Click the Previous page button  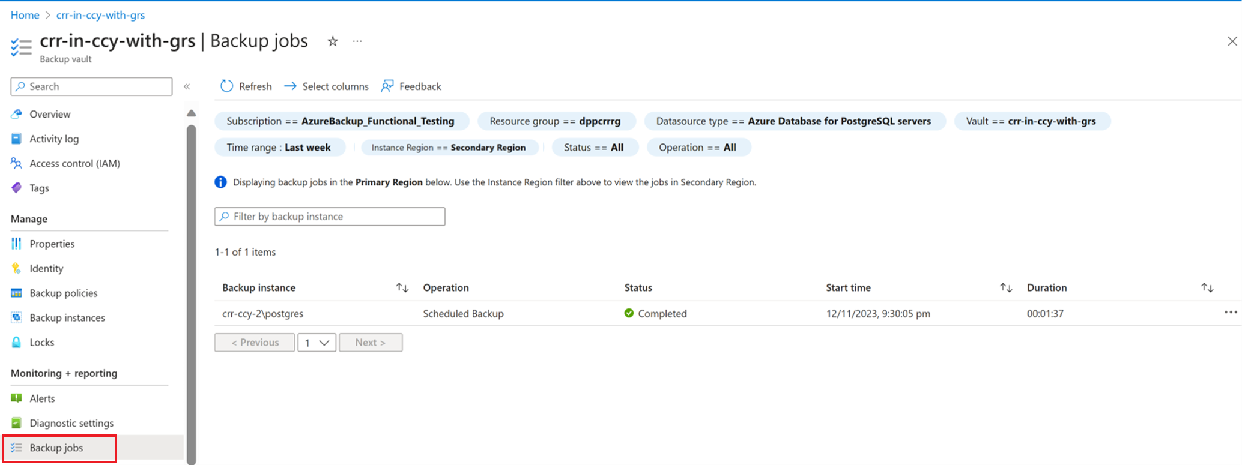[x=255, y=343]
